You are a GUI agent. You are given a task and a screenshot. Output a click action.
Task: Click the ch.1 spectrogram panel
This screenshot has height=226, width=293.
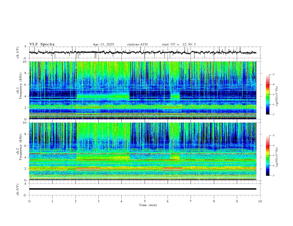[x=142, y=90]
